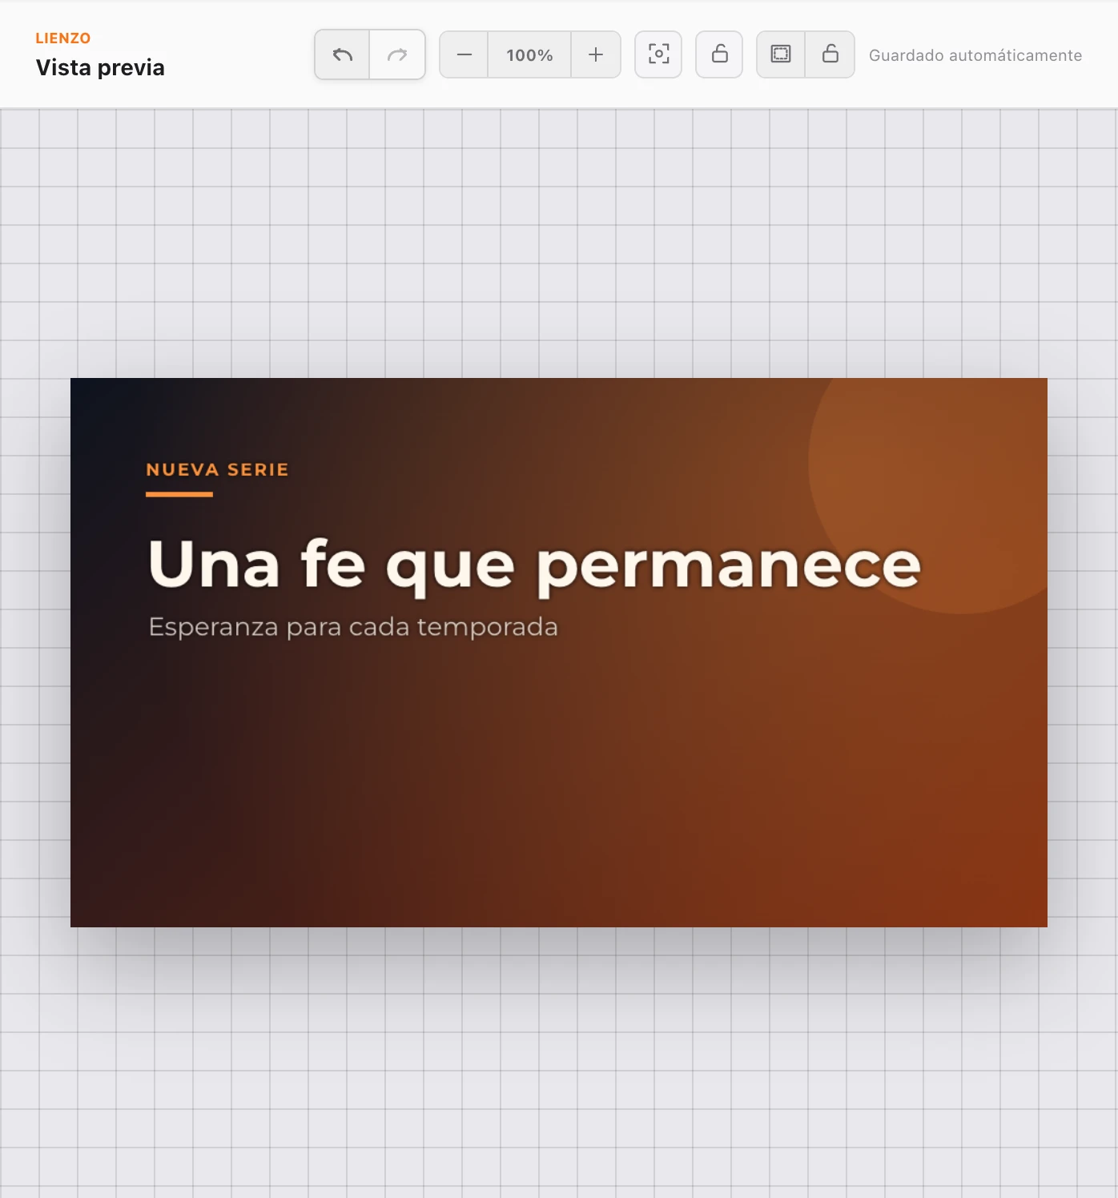Click the 100% zoom level value
1118x1198 pixels.
click(529, 54)
